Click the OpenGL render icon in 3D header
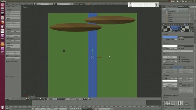 click(89, 99)
